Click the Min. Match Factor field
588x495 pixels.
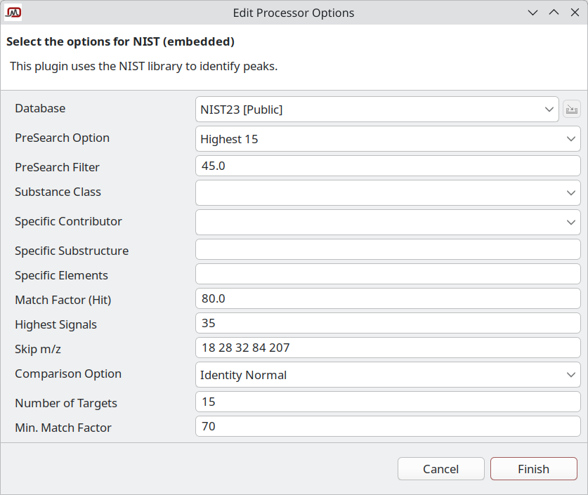388,427
